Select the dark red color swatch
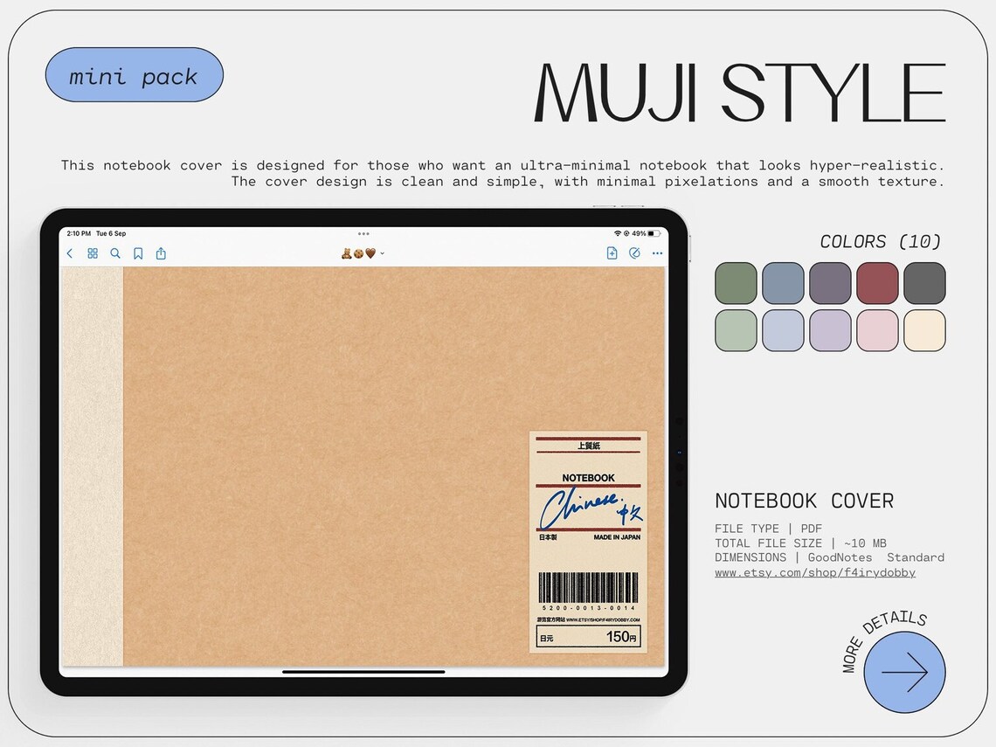Viewport: 996px width, 747px height. click(x=877, y=283)
